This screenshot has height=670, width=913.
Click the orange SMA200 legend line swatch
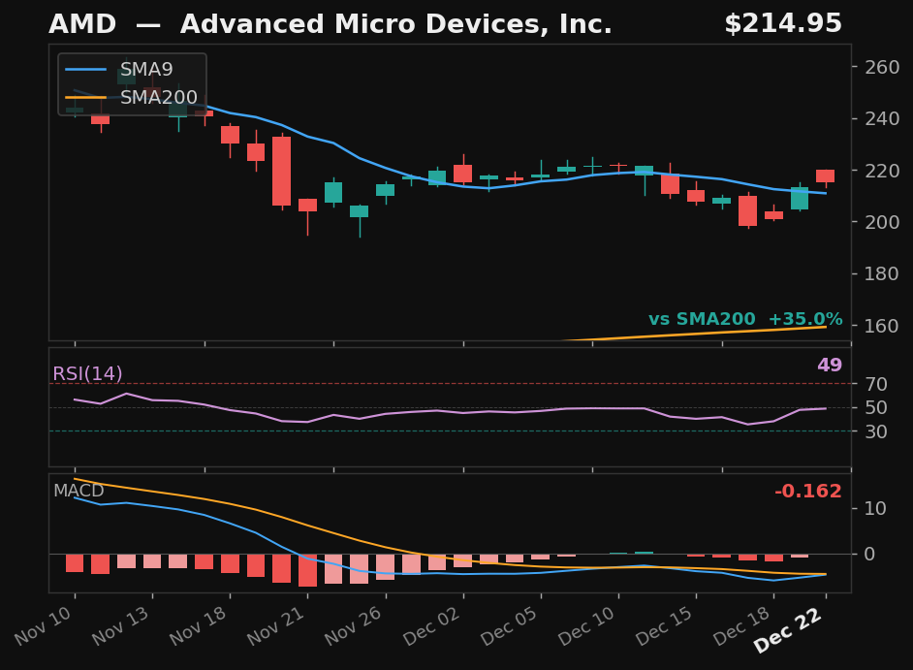pyautogui.click(x=85, y=97)
